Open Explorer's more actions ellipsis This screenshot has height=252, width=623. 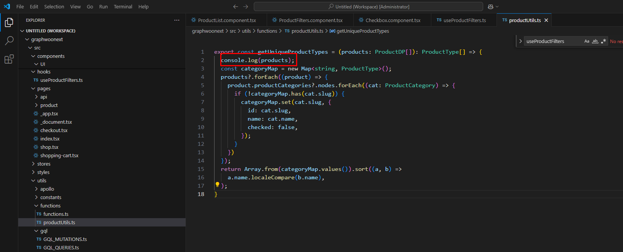pyautogui.click(x=177, y=20)
